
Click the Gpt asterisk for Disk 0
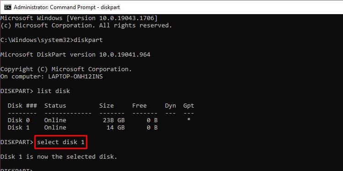(x=188, y=120)
